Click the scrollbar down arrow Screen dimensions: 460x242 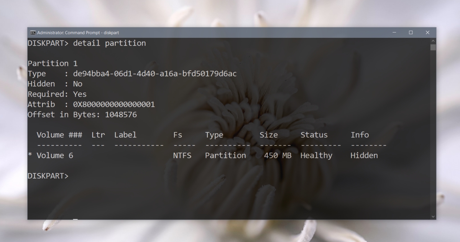[433, 217]
